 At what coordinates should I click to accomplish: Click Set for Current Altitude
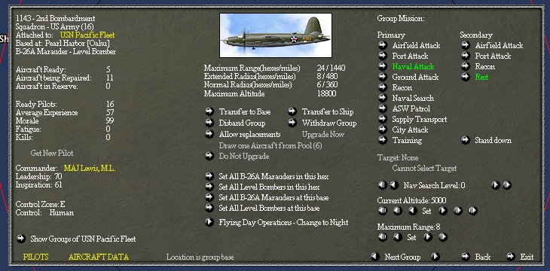(x=426, y=211)
